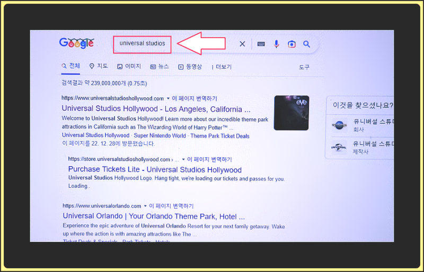Open the 더보기 menu
Screen dimensions: 424x272
222,67
